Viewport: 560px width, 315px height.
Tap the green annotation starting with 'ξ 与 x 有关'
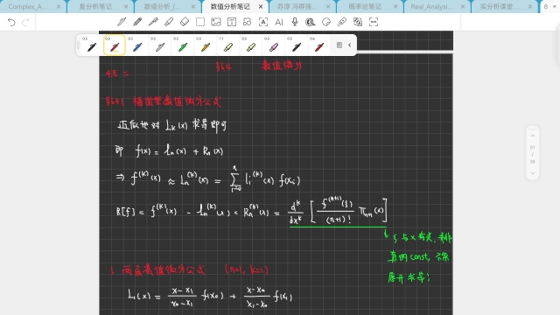(422, 237)
